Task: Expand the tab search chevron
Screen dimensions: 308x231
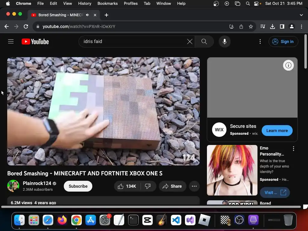Action: pos(301,15)
